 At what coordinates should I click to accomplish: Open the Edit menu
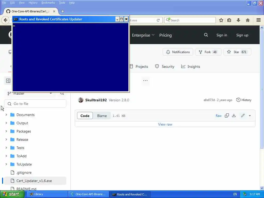[x=12, y=3]
